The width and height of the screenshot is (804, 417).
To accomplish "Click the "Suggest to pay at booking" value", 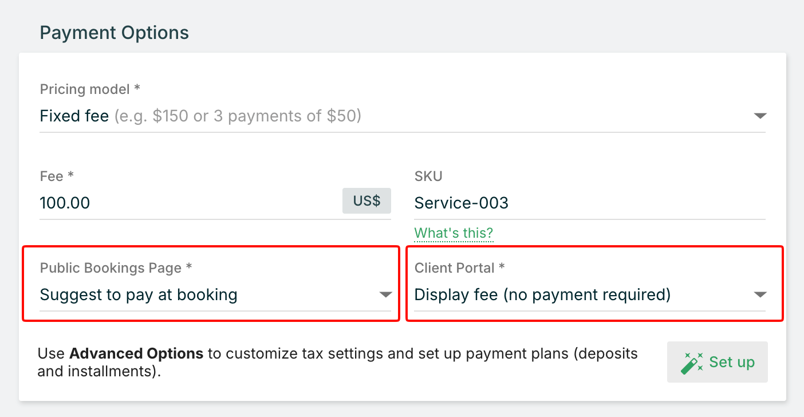I will [139, 295].
